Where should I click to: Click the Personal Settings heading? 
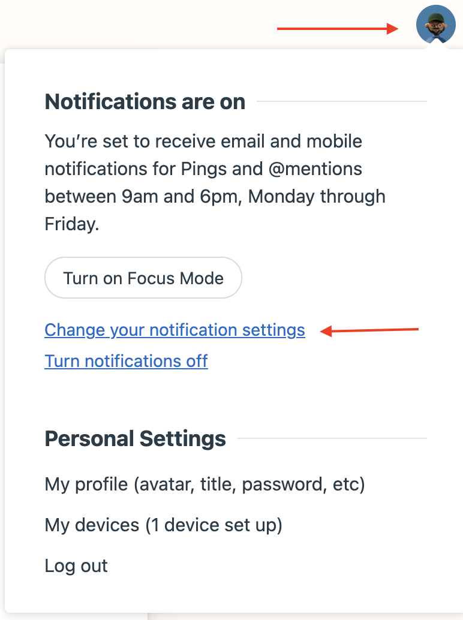coord(135,438)
